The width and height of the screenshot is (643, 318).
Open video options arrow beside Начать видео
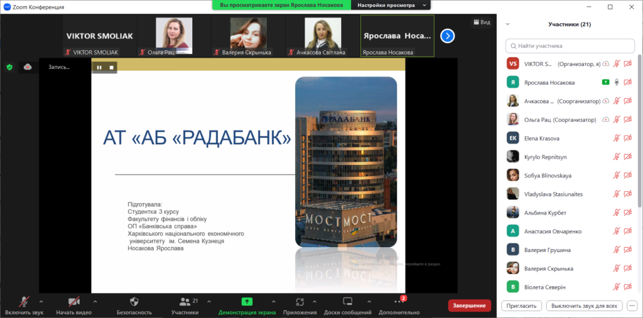tap(95, 302)
